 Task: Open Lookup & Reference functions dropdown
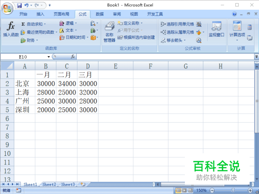[94, 23]
